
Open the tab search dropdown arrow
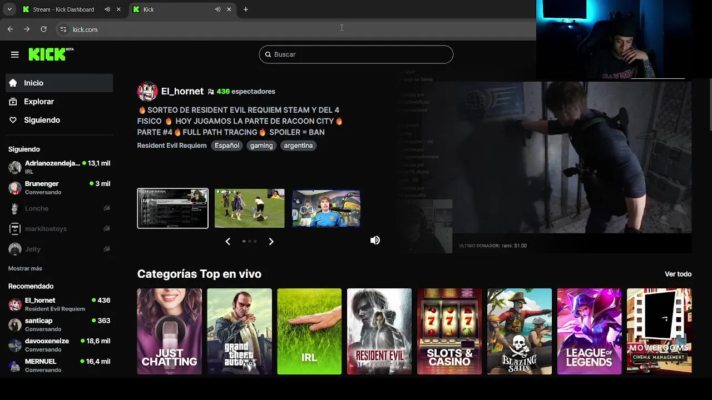point(9,9)
